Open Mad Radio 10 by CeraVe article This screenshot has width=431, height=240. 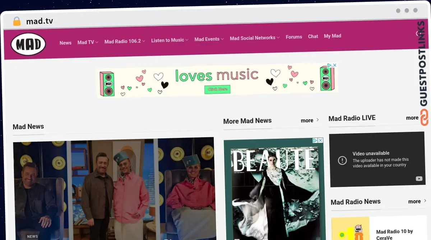coord(394,235)
